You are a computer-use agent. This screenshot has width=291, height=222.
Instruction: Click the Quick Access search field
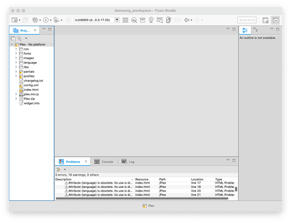click(247, 20)
